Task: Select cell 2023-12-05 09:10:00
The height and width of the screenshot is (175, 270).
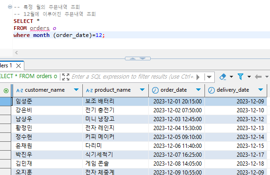Action: pos(177,137)
